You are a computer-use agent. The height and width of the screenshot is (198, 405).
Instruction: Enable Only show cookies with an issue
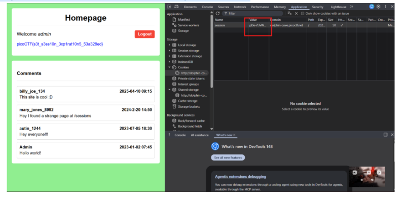click(303, 14)
